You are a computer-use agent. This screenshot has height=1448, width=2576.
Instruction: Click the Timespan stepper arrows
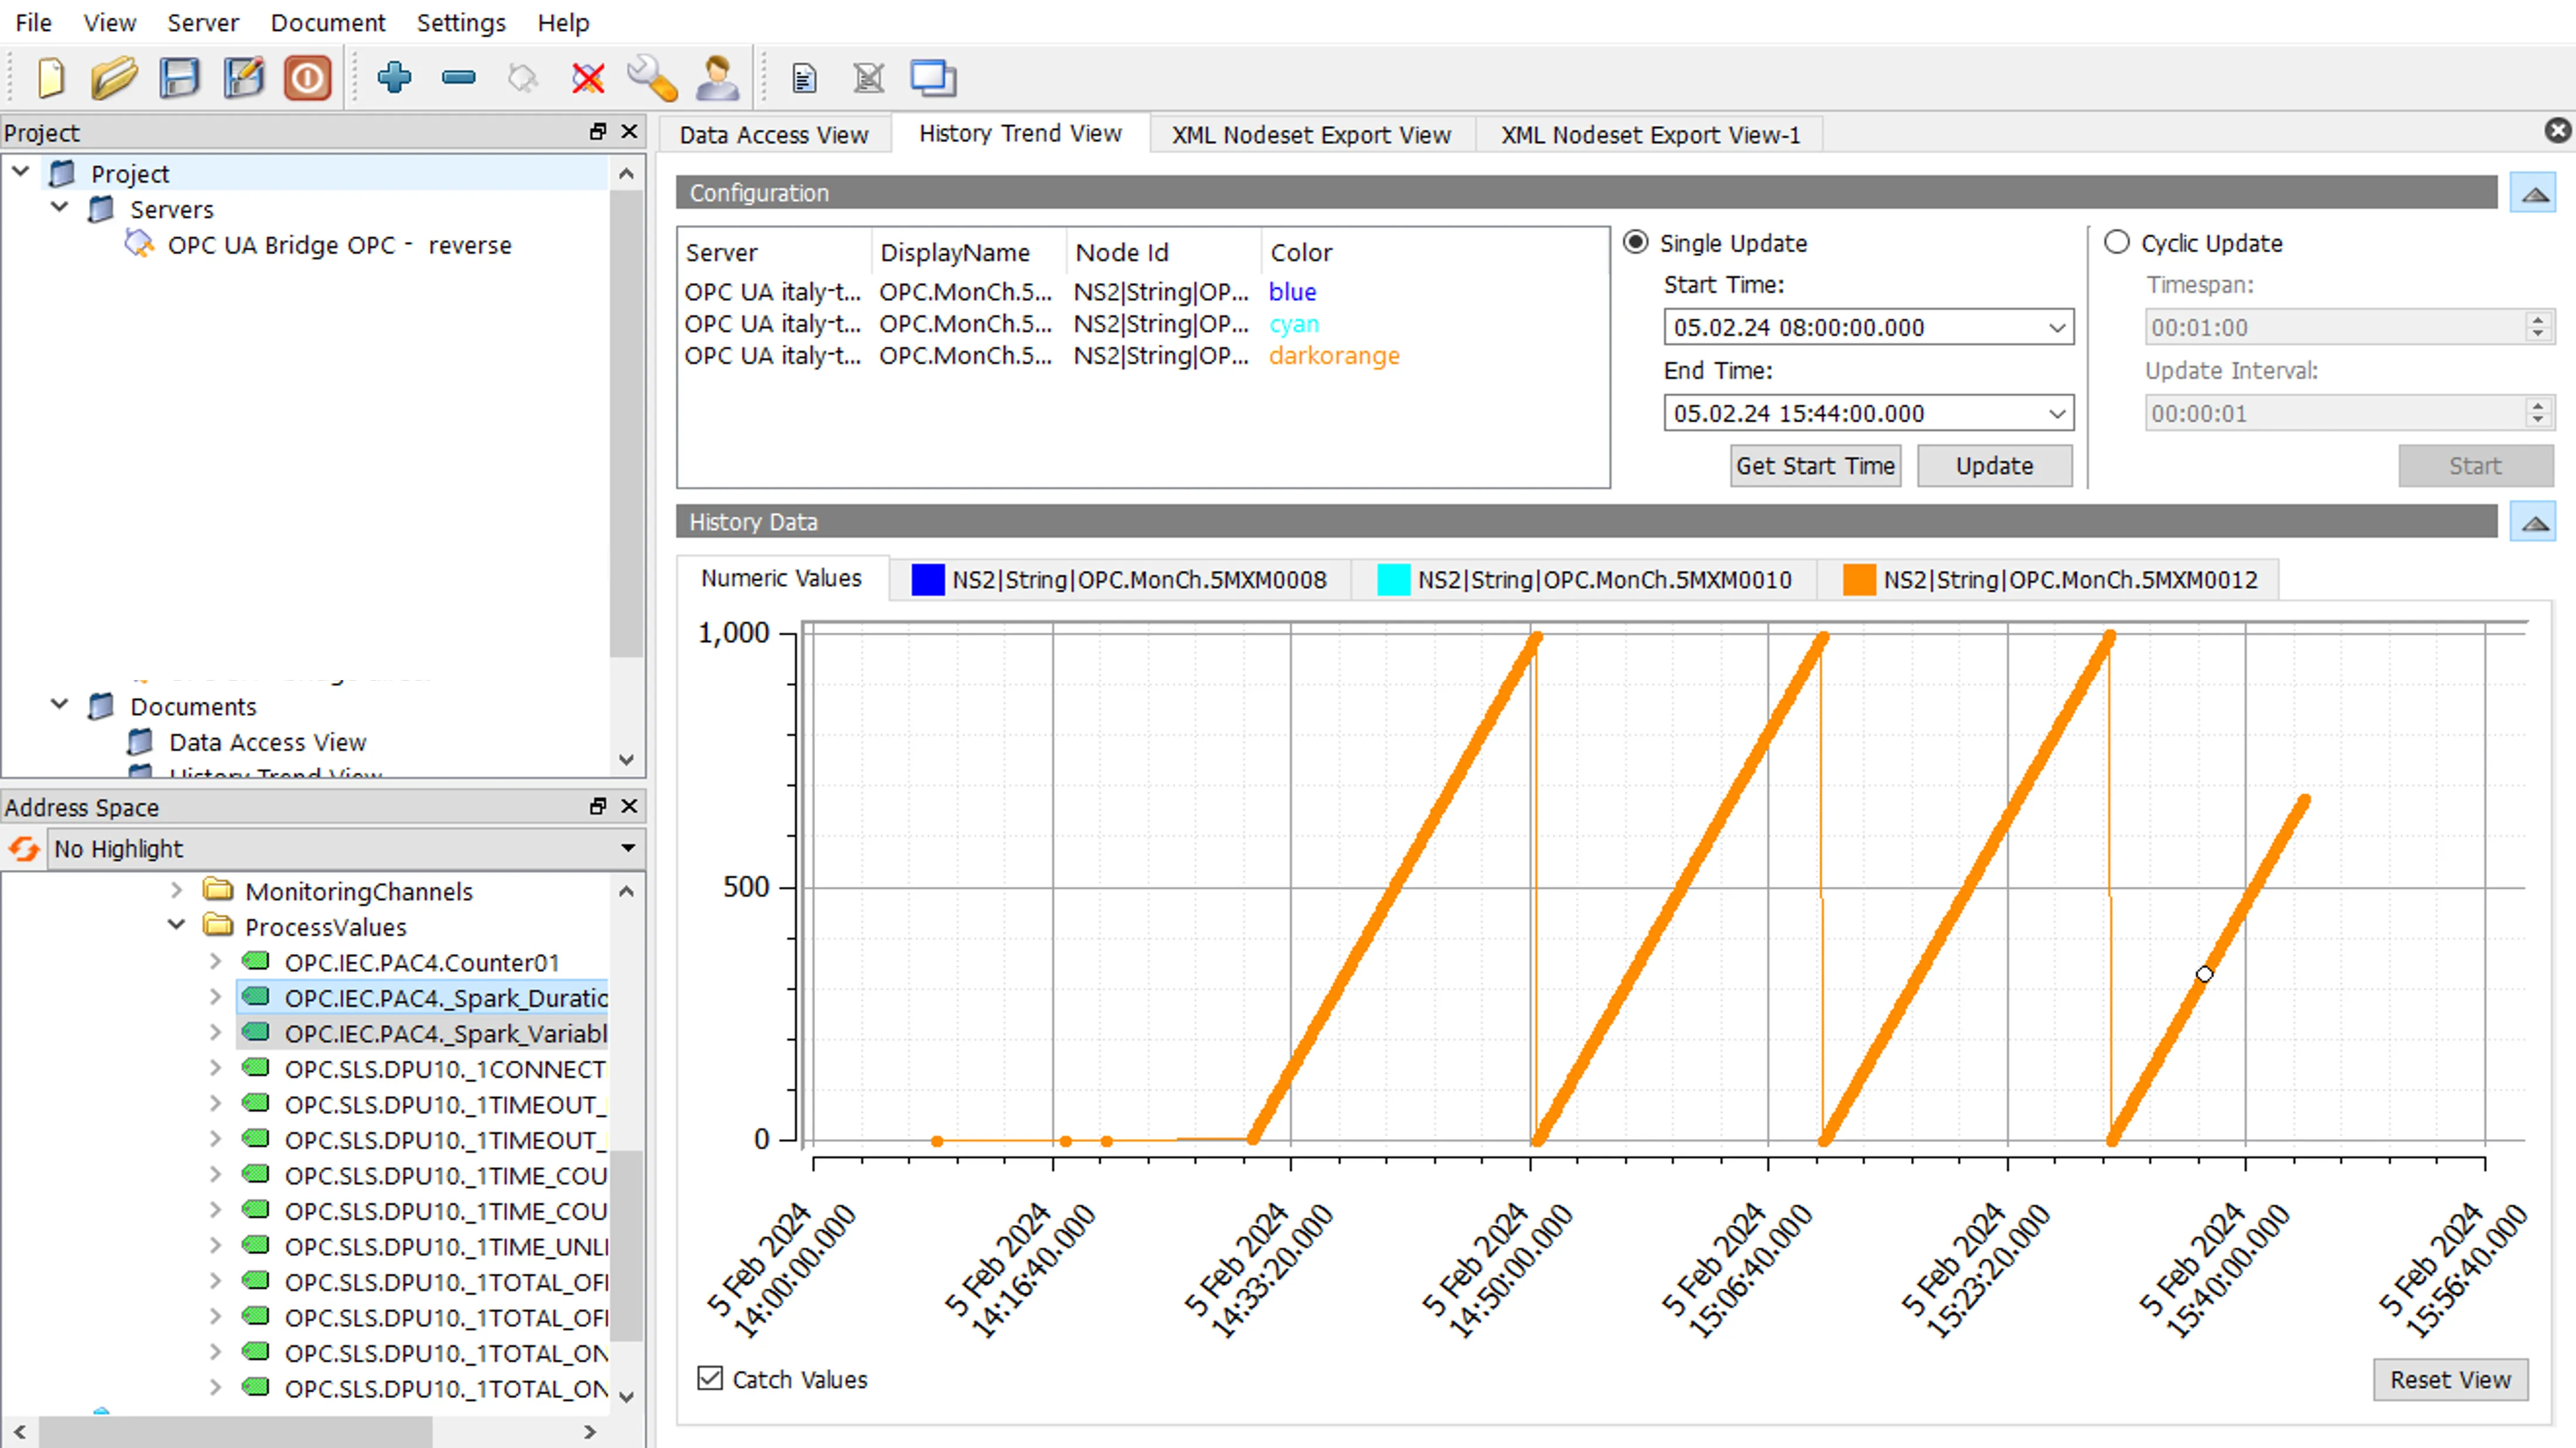coord(2537,327)
